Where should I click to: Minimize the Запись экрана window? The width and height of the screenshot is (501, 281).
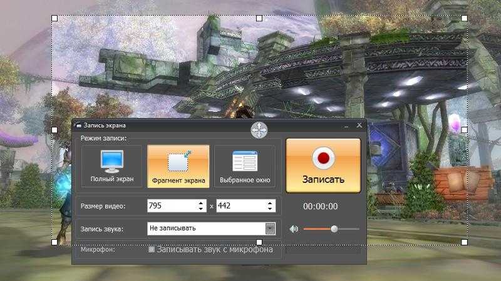[346, 126]
